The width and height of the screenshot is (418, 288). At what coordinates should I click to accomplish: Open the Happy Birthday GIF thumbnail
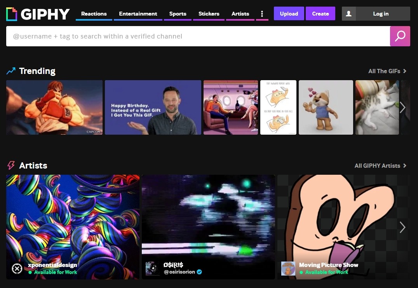tap(153, 107)
